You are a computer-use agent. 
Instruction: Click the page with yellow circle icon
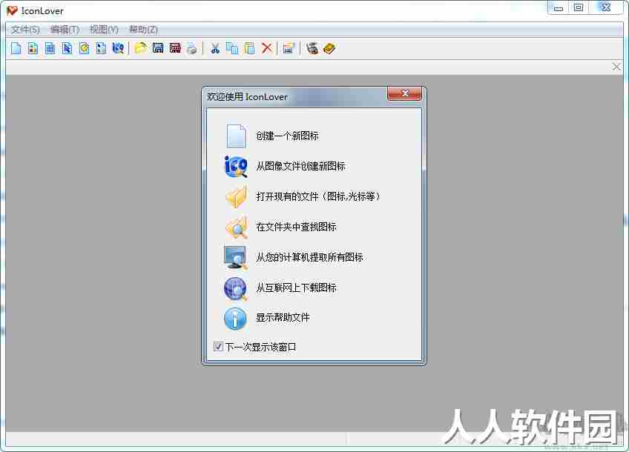click(x=84, y=48)
